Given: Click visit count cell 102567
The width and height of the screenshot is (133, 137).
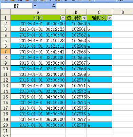Looking at the screenshot, I should 76,63.
